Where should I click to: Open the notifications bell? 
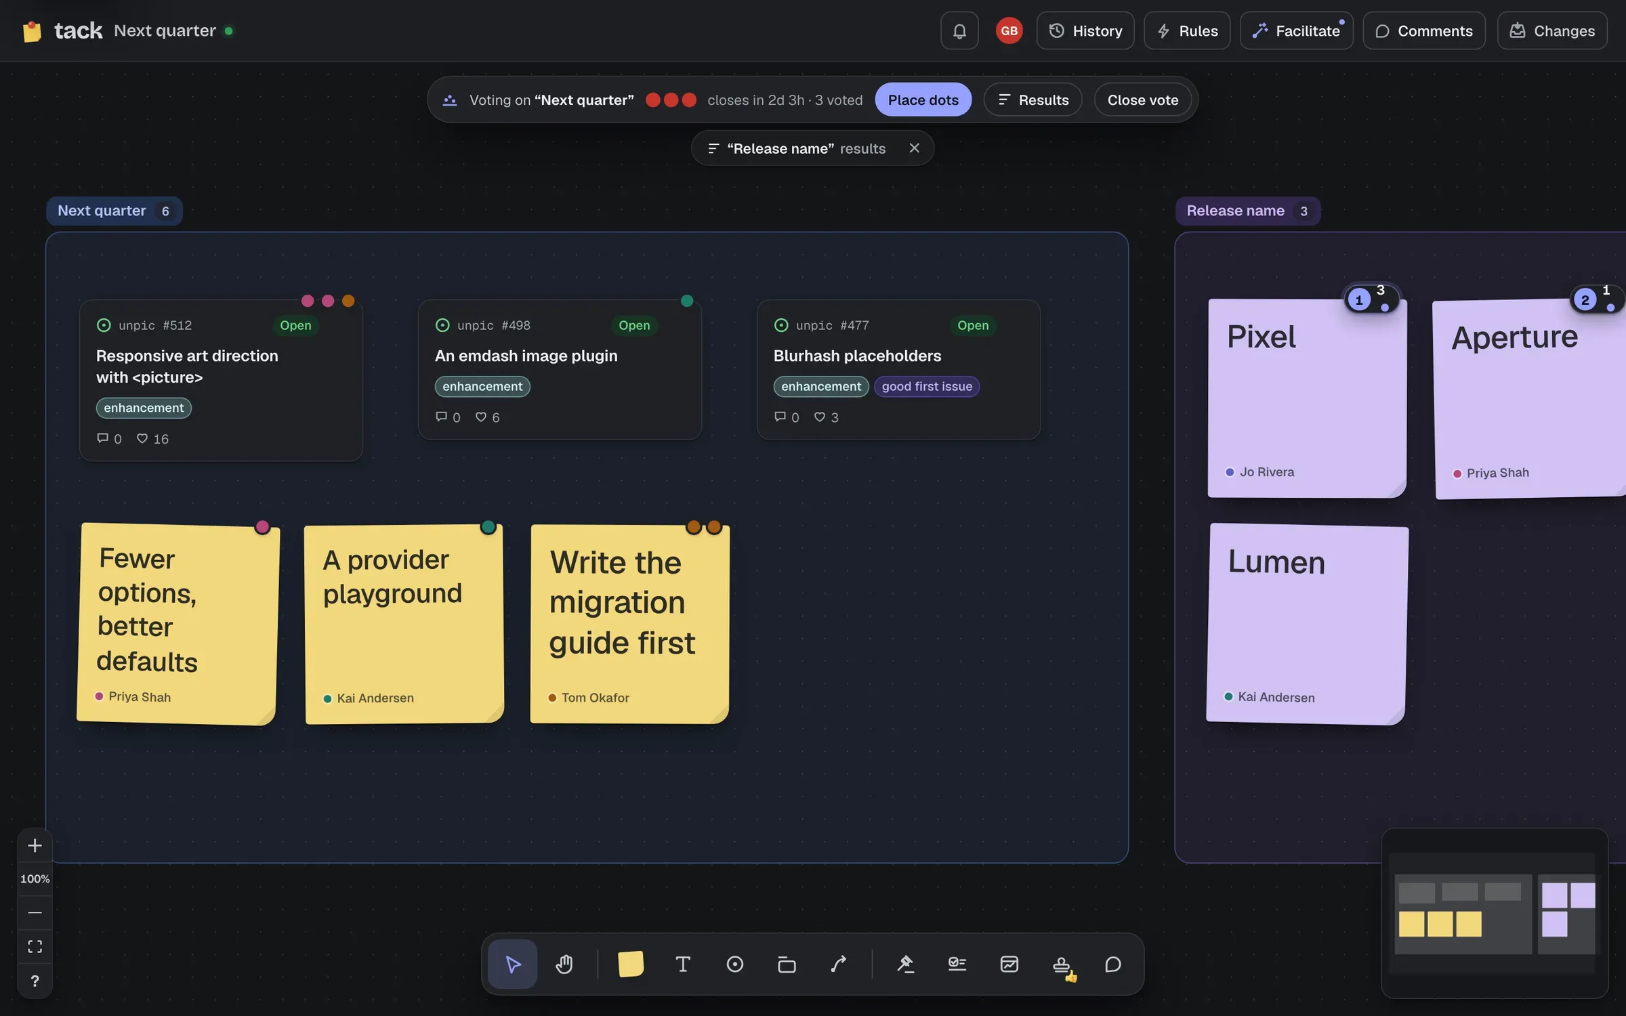pos(959,30)
